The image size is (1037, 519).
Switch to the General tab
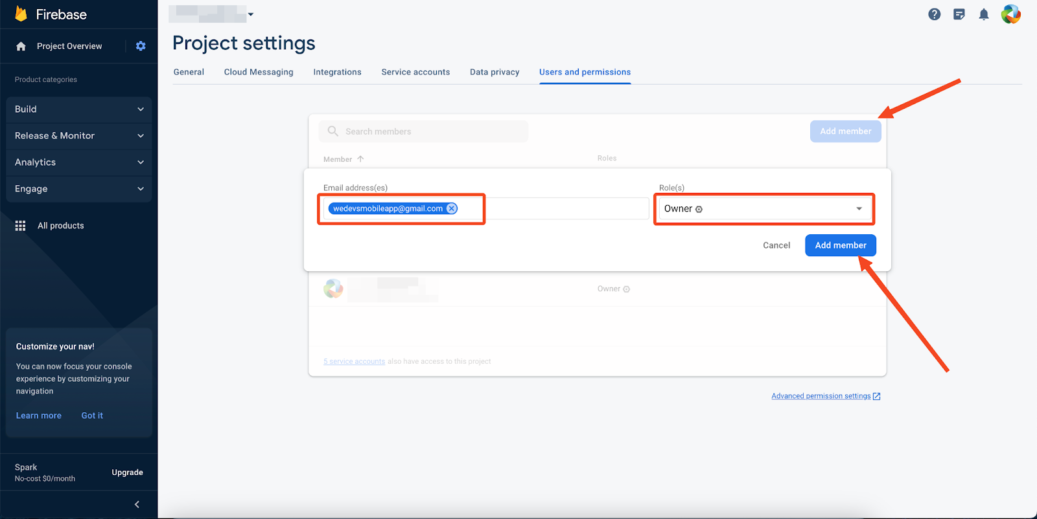189,72
